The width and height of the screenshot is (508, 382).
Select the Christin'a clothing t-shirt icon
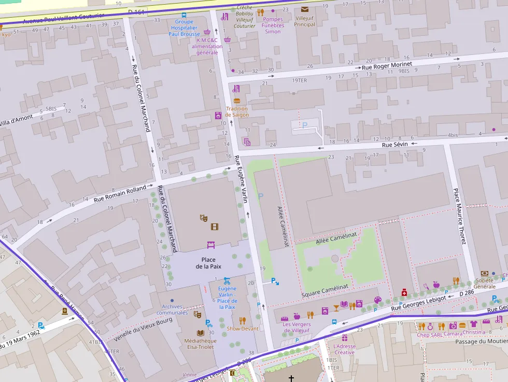click(473, 324)
